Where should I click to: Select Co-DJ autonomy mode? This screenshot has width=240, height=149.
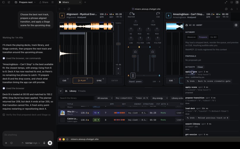[213, 37]
